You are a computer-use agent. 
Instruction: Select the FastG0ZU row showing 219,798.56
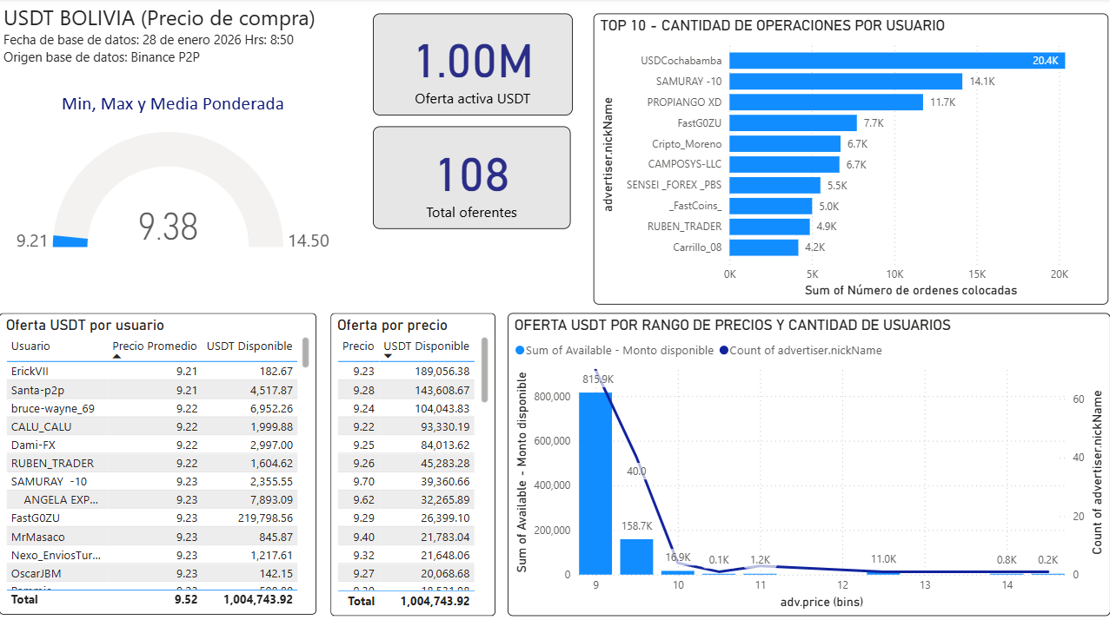click(130, 518)
